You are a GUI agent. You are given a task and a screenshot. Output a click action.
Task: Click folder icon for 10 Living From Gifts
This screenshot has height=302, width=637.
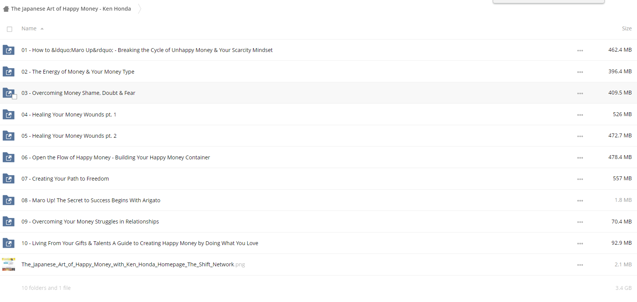point(8,243)
